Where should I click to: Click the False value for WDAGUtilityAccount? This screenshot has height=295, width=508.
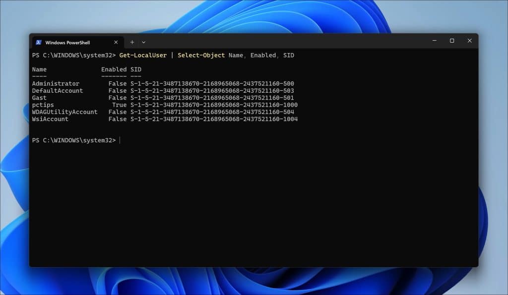(117, 112)
